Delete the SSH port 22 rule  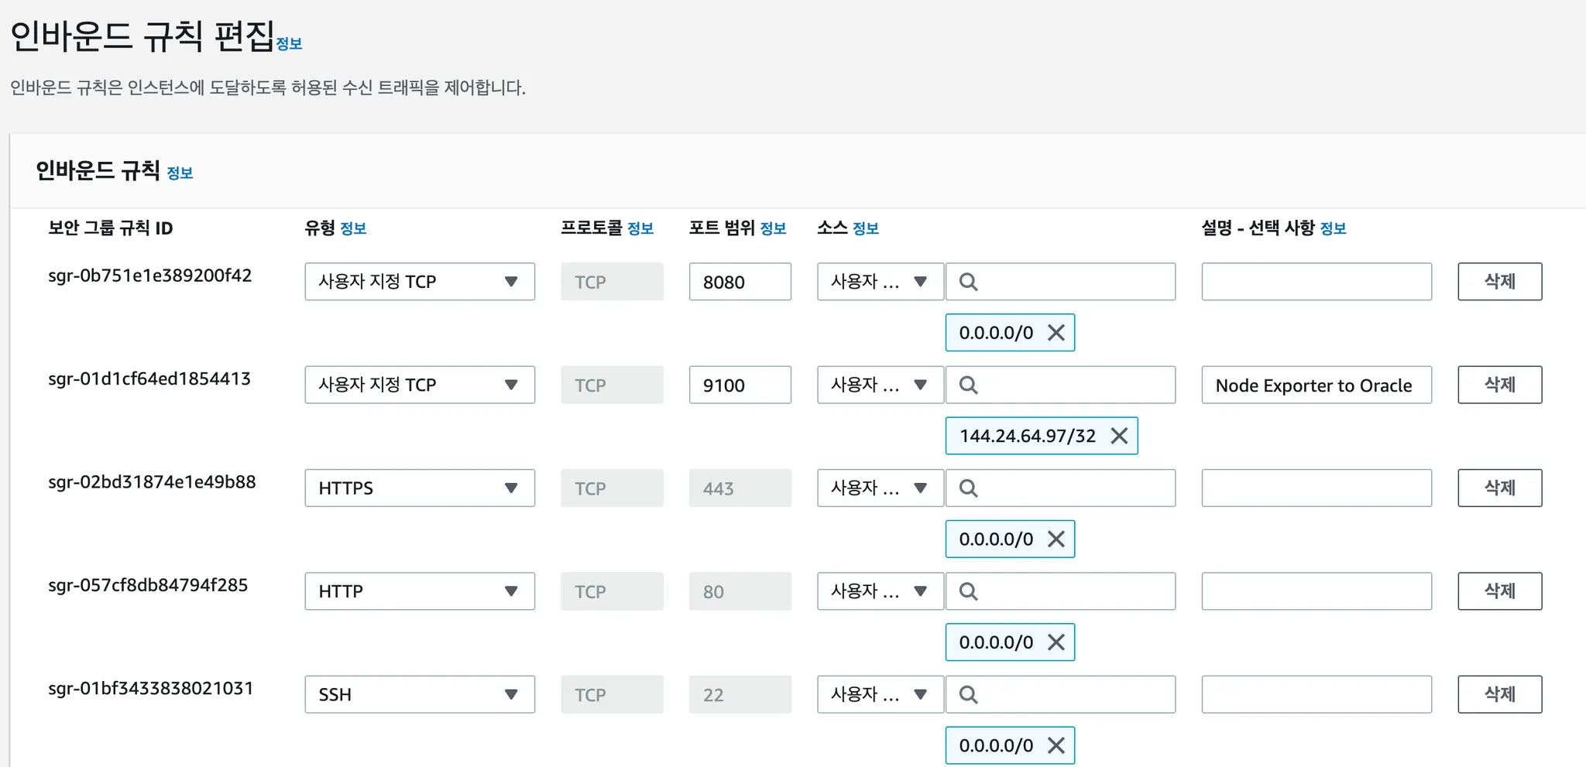(x=1499, y=694)
